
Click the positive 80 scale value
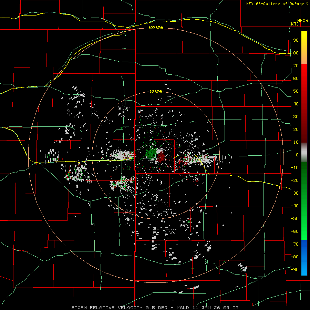pos(296,53)
